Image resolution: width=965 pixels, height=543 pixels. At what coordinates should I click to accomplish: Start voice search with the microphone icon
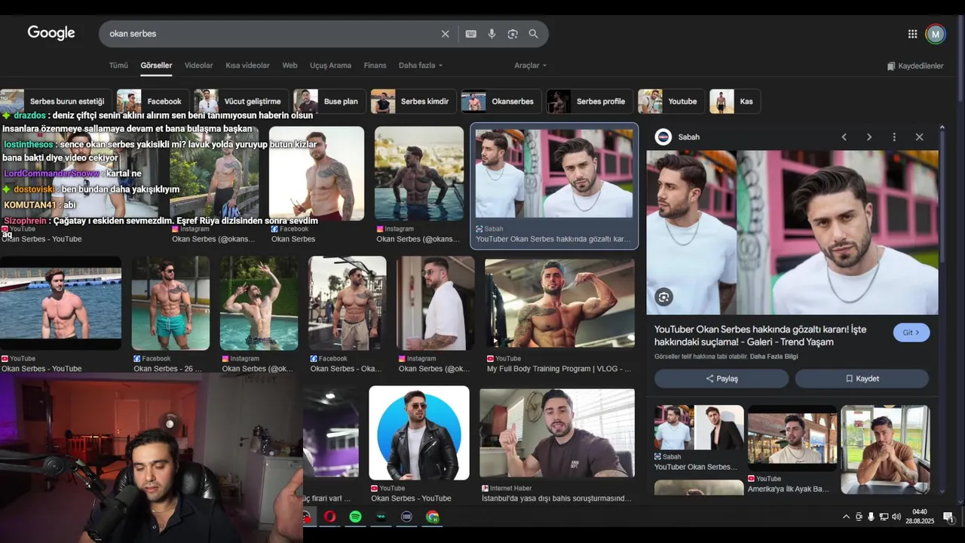(492, 34)
